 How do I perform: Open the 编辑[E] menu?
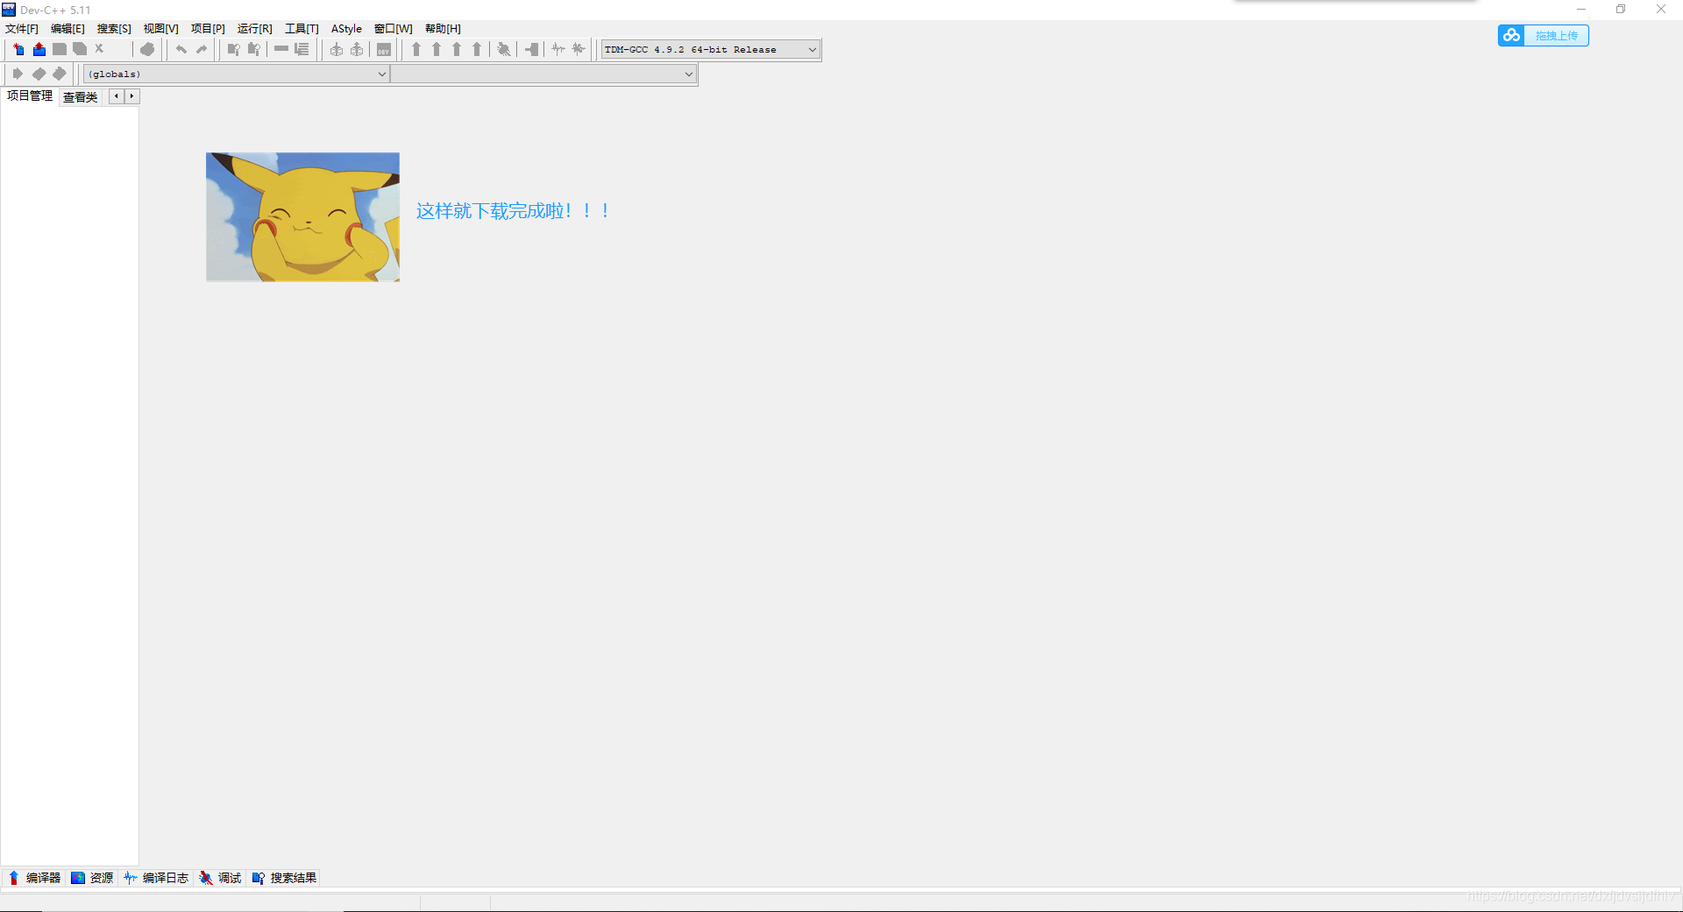(67, 29)
